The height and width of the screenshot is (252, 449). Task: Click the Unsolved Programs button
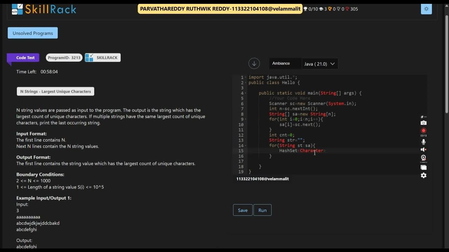tap(33, 33)
